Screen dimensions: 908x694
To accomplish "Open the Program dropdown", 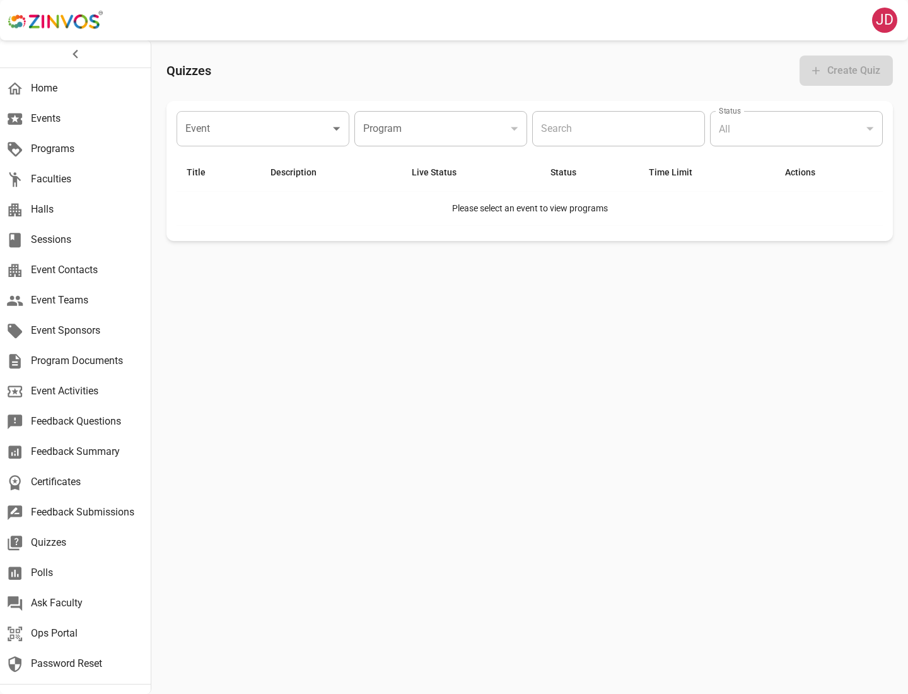I will pyautogui.click(x=441, y=129).
